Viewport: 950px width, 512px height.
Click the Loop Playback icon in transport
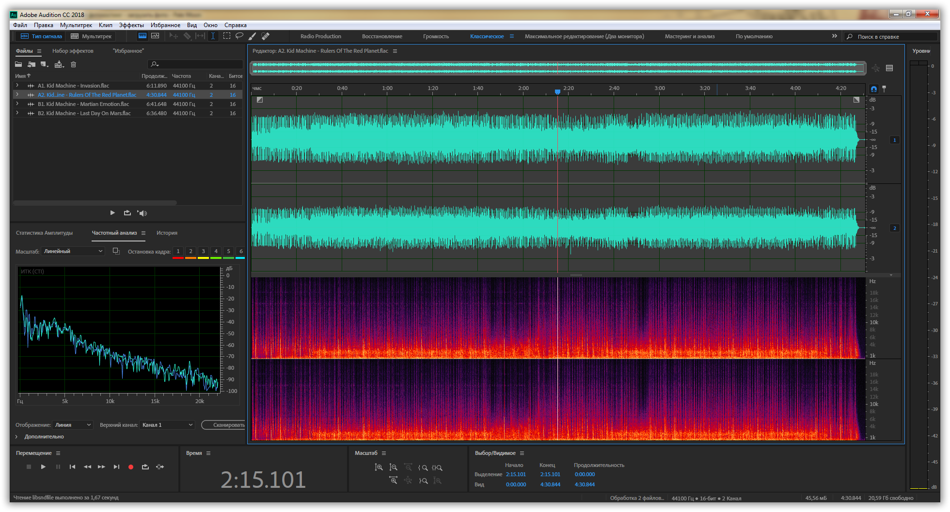tap(145, 467)
